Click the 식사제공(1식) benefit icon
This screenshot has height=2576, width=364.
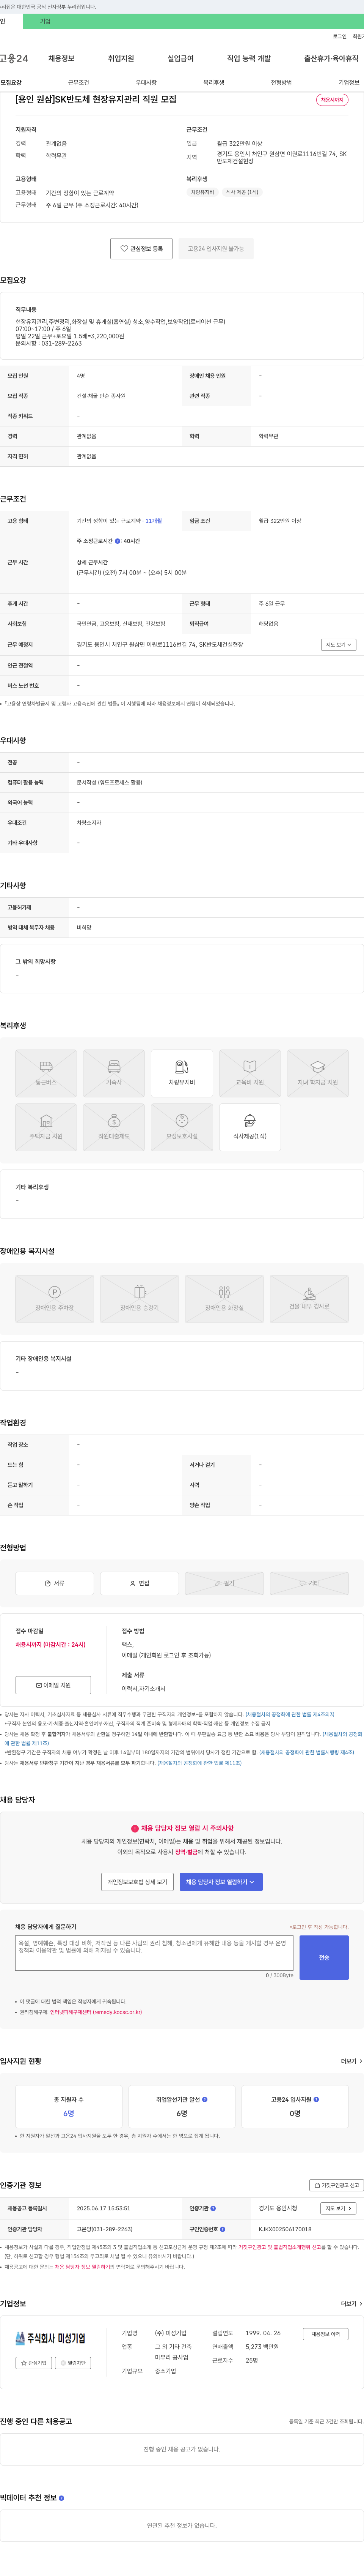pyautogui.click(x=249, y=1127)
